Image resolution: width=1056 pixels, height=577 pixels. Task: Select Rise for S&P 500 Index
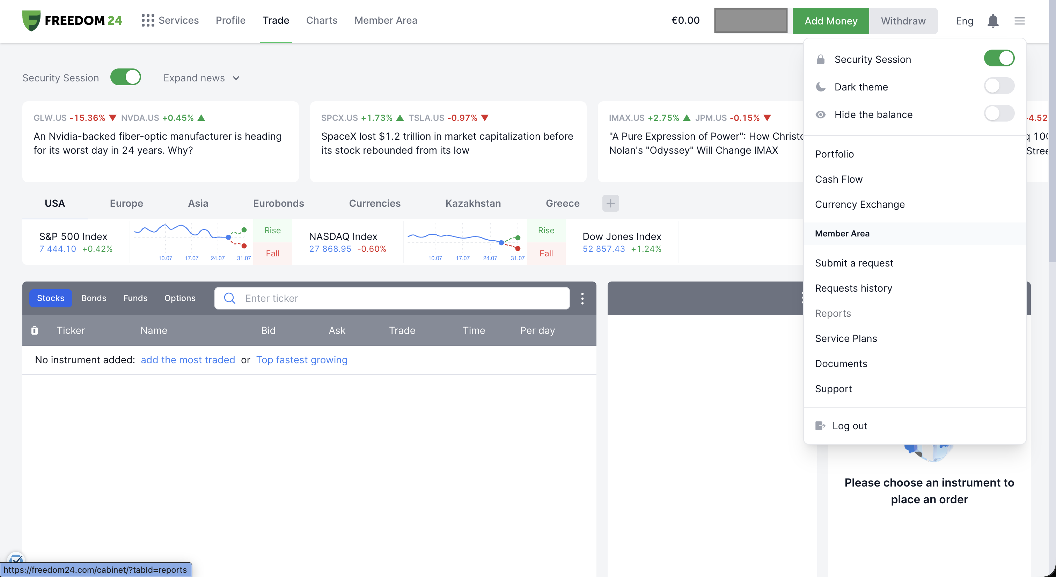(x=272, y=231)
